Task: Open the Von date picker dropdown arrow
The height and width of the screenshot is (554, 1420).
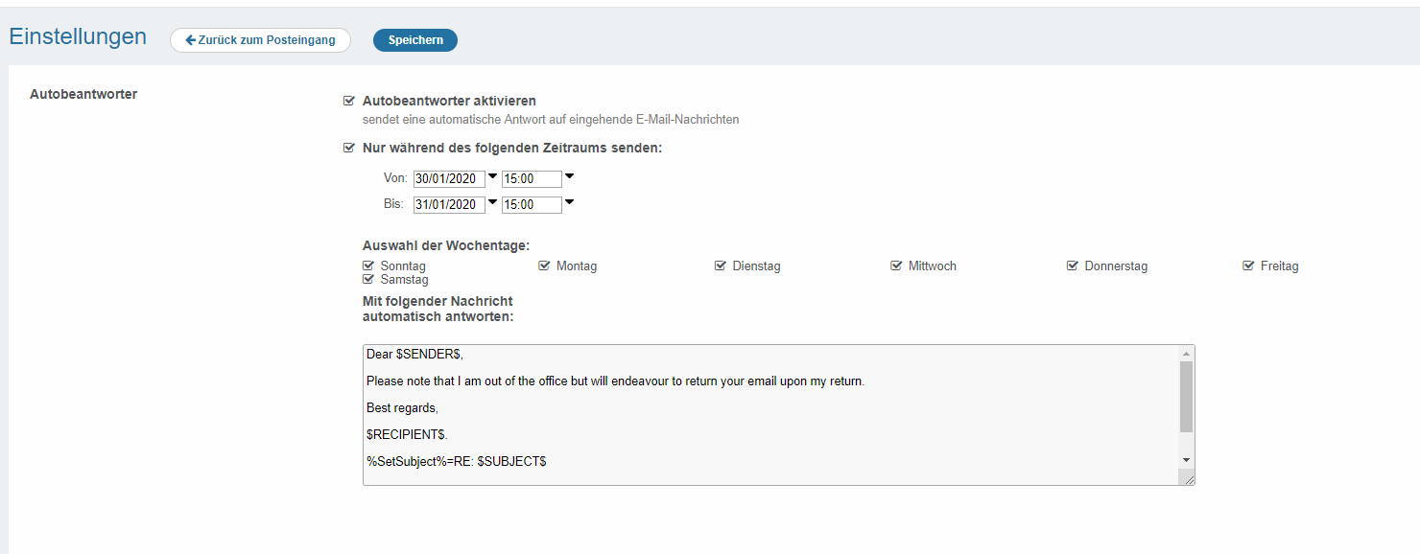Action: point(493,176)
